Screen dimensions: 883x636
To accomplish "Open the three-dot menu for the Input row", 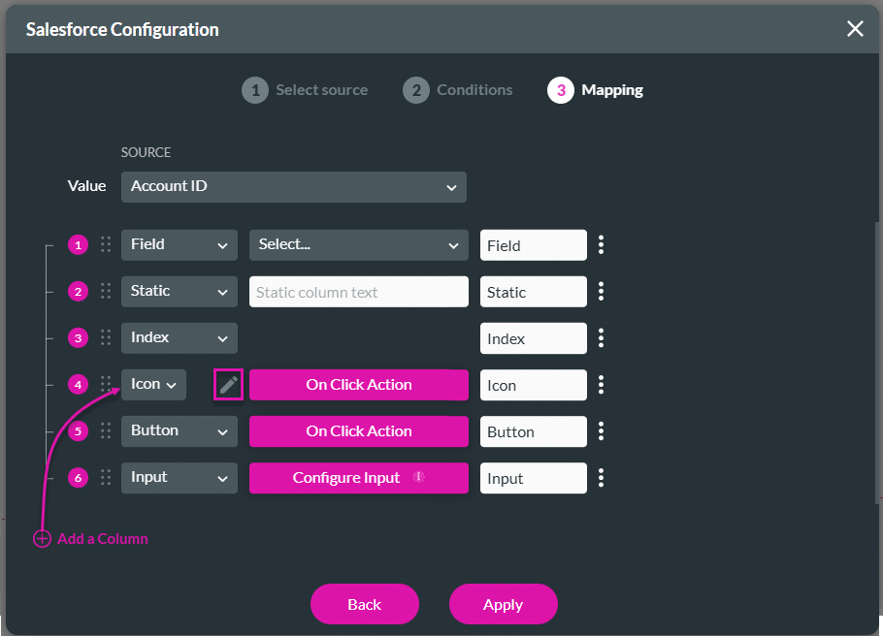I will tap(601, 478).
